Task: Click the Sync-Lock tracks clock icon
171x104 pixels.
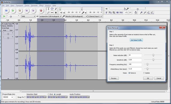Action: [136, 13]
